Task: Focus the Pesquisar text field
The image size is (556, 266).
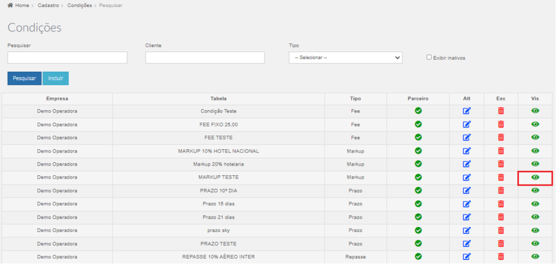Action: tap(67, 58)
